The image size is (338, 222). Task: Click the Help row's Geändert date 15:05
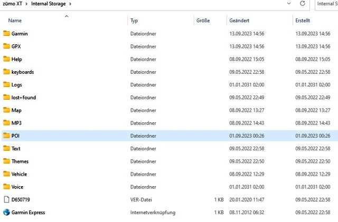pyautogui.click(x=247, y=59)
